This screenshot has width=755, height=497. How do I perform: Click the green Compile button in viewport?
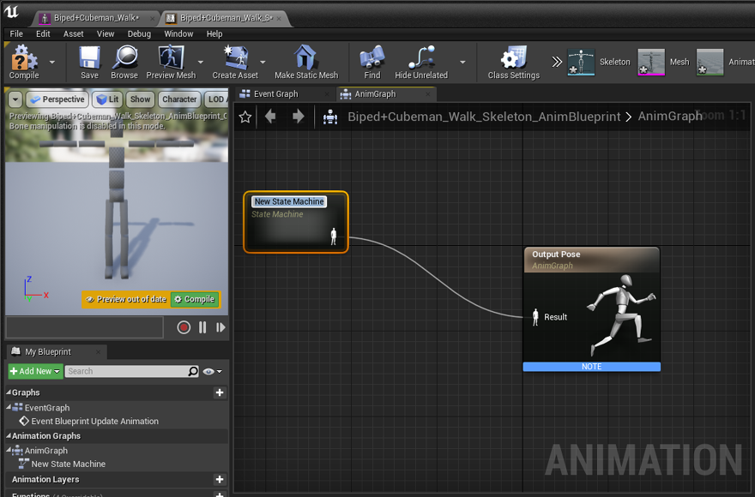coord(195,299)
